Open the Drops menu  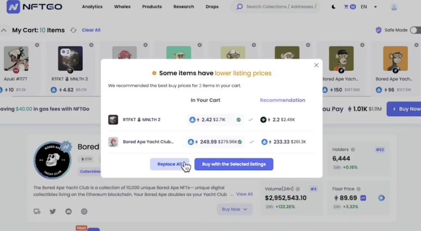[x=212, y=7]
